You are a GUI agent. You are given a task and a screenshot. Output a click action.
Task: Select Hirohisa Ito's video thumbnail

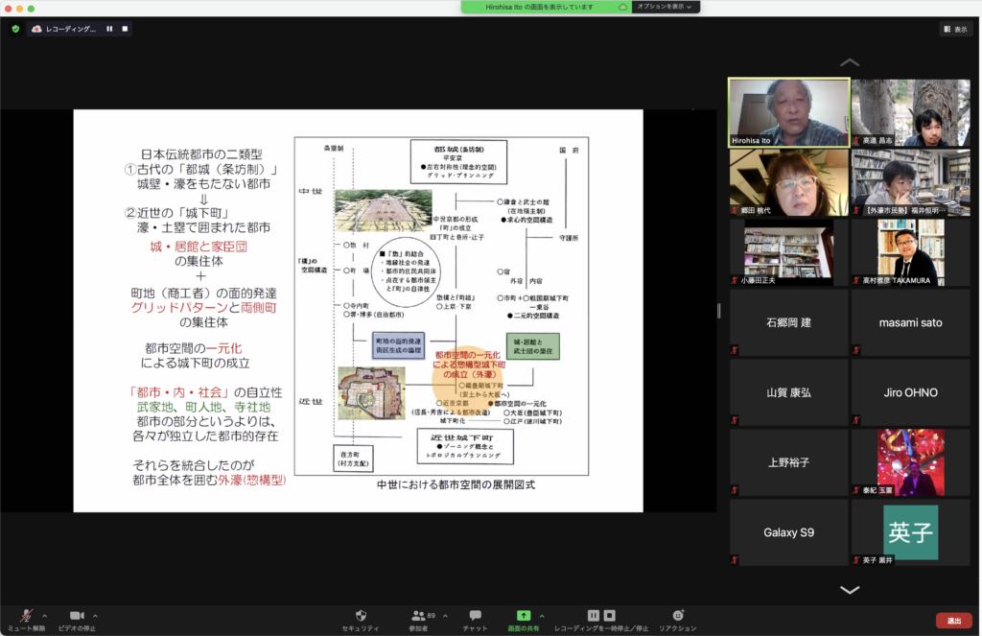788,112
